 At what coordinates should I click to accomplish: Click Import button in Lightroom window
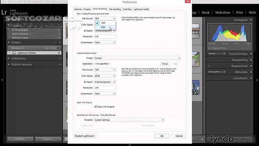(20, 139)
